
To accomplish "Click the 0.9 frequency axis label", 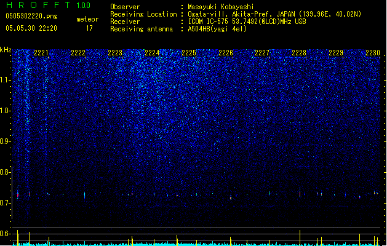I will tap(6, 141).
